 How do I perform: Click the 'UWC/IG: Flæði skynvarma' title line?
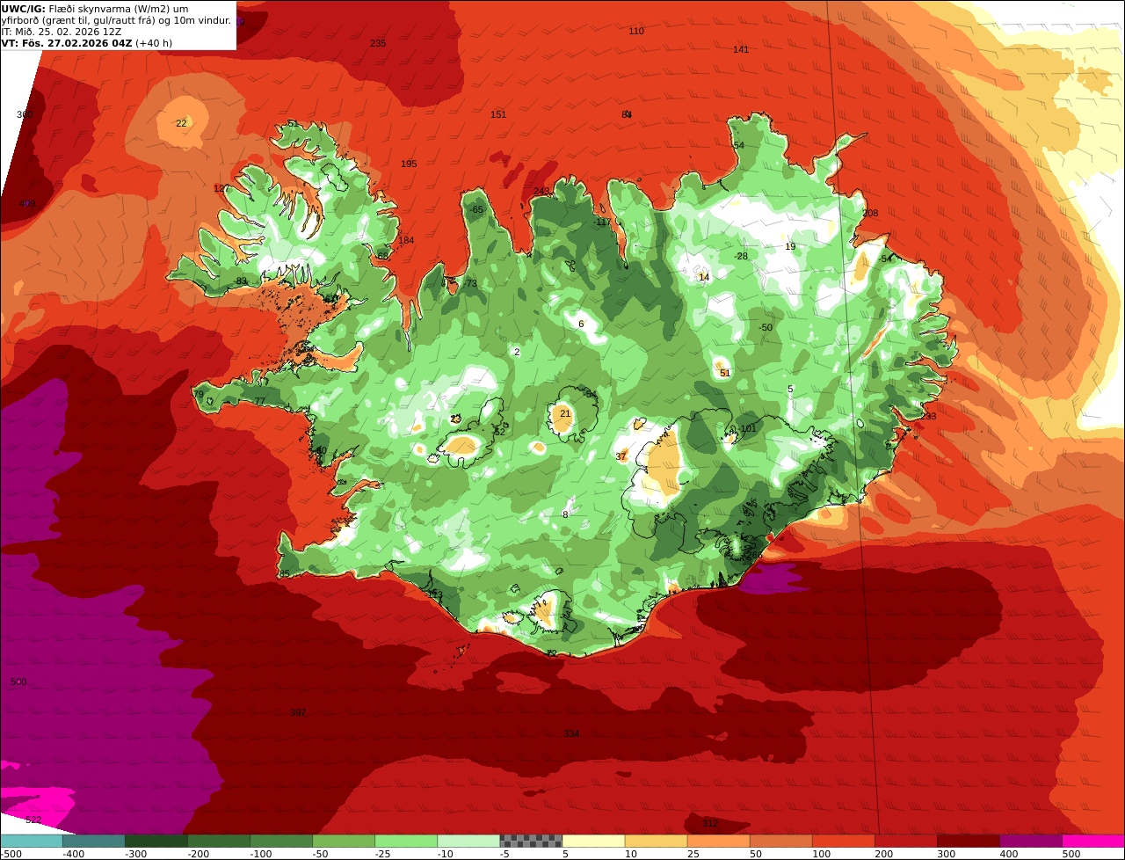95,8
